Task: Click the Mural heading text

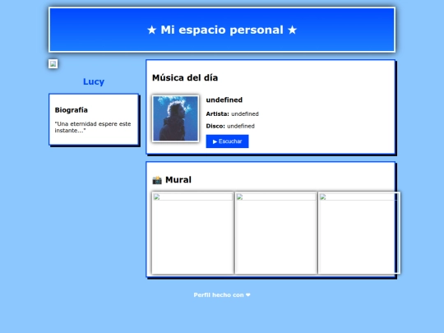Action: (x=178, y=180)
